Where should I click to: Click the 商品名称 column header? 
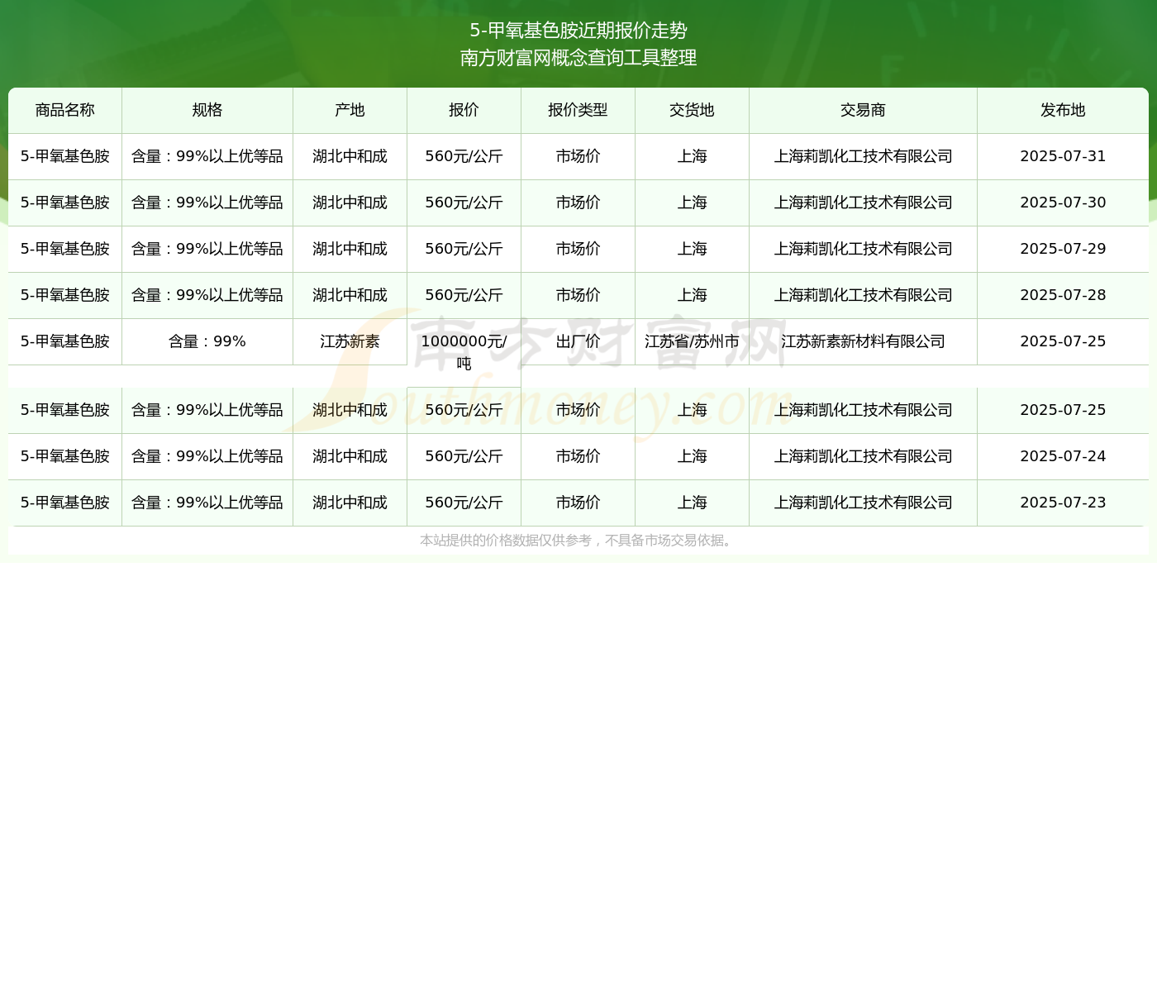(65, 110)
